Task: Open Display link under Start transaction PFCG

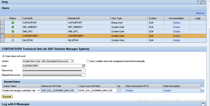Action: (x=129, y=91)
